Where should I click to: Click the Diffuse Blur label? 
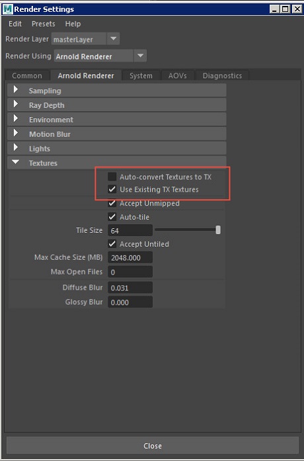click(83, 287)
